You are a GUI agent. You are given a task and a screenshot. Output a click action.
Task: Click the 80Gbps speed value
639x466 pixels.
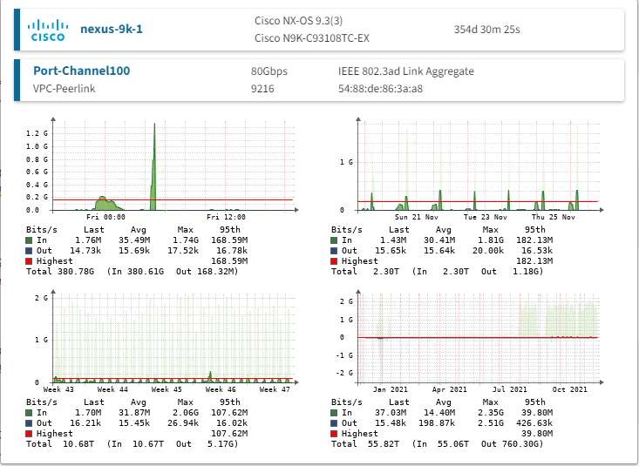coord(269,71)
